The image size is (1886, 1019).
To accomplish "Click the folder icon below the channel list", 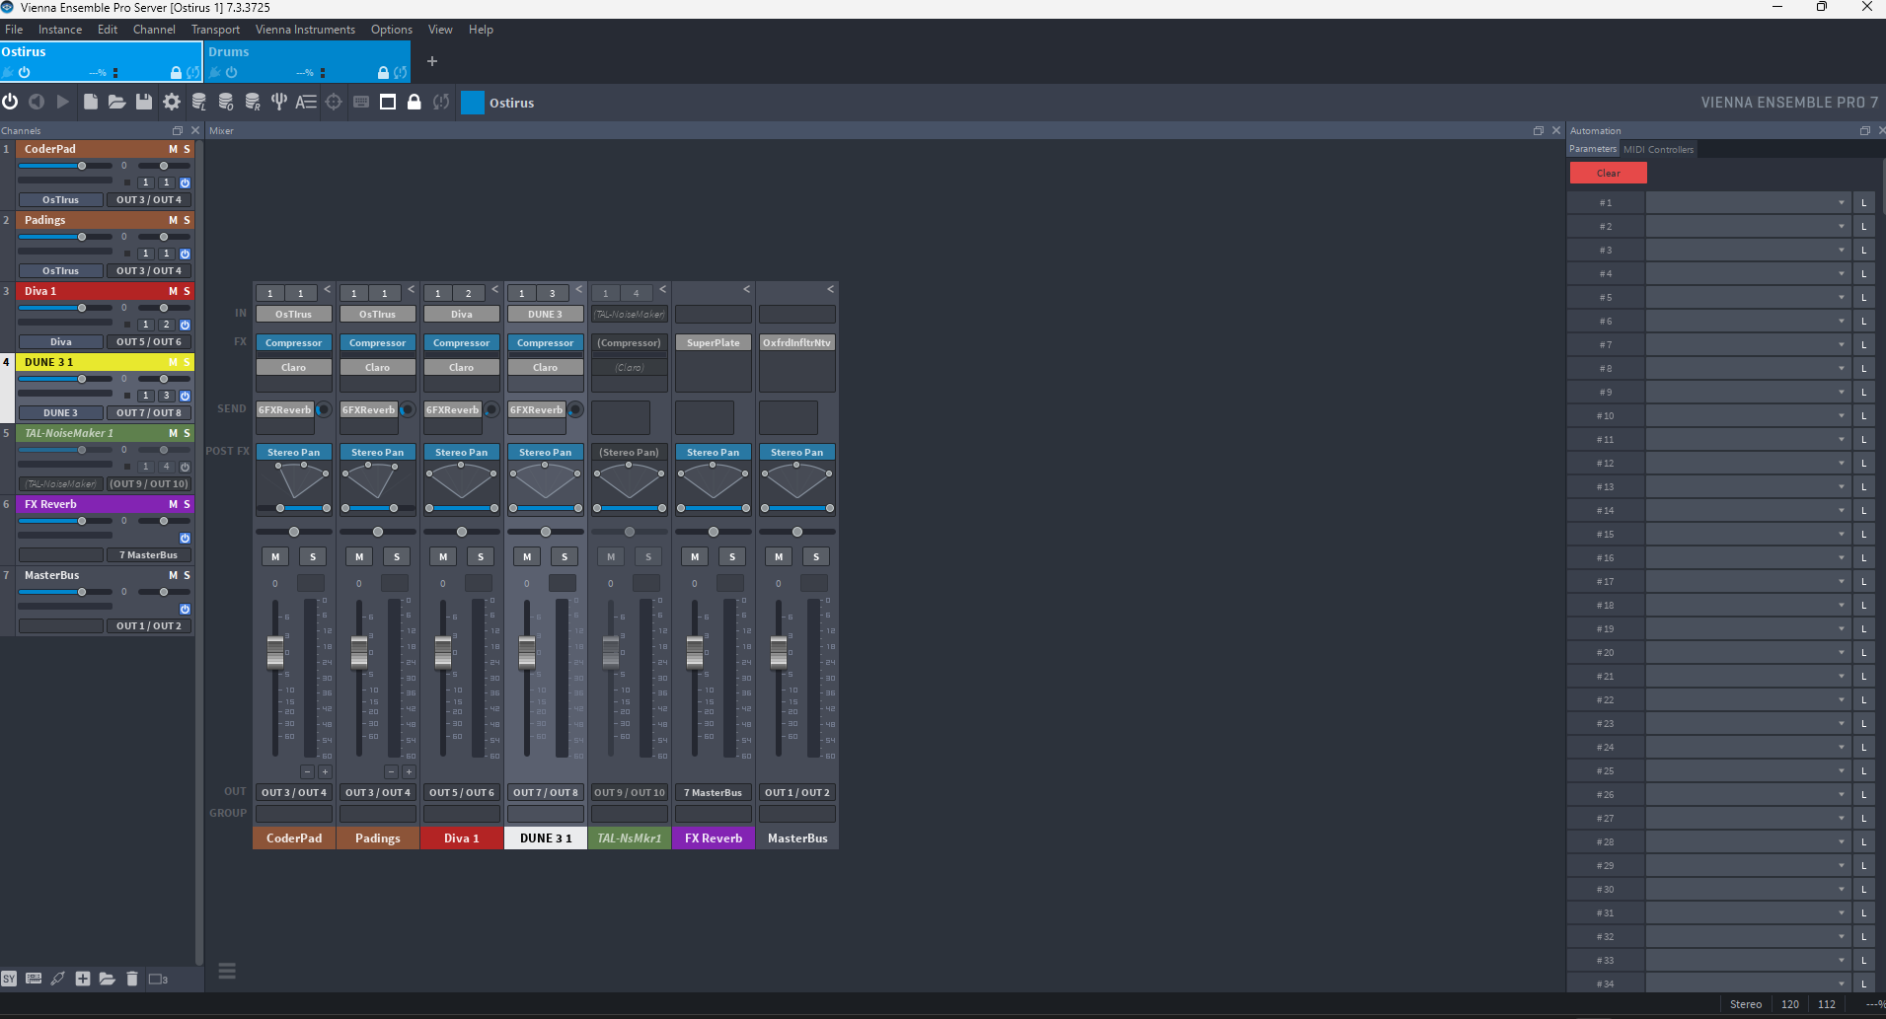I will (x=108, y=979).
